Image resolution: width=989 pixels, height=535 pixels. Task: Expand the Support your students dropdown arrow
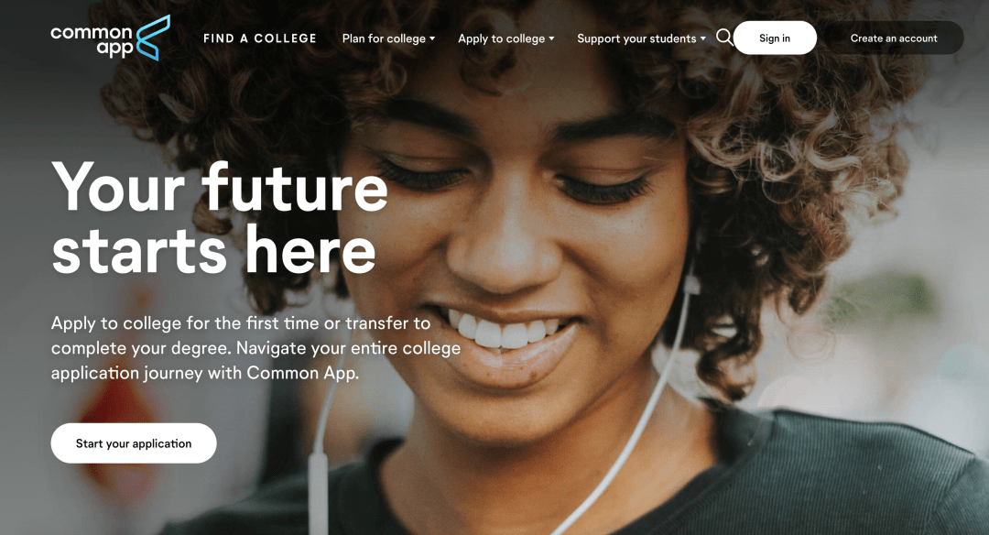coord(702,38)
